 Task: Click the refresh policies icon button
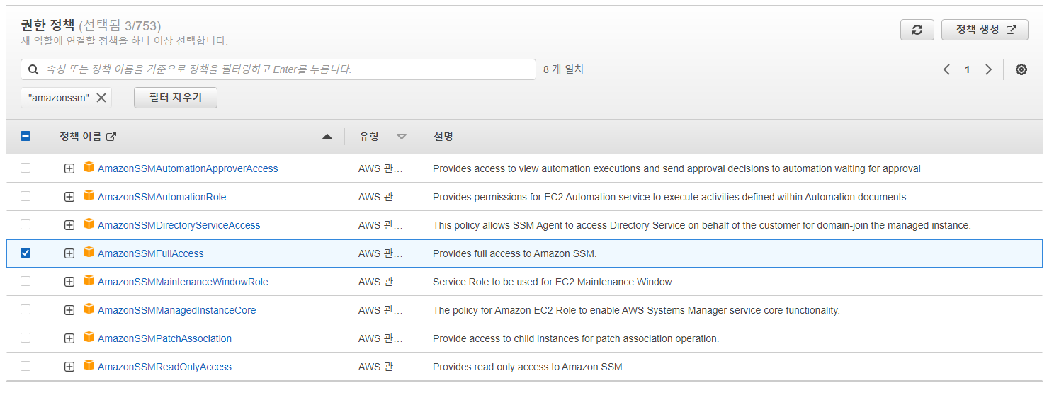coord(917,30)
